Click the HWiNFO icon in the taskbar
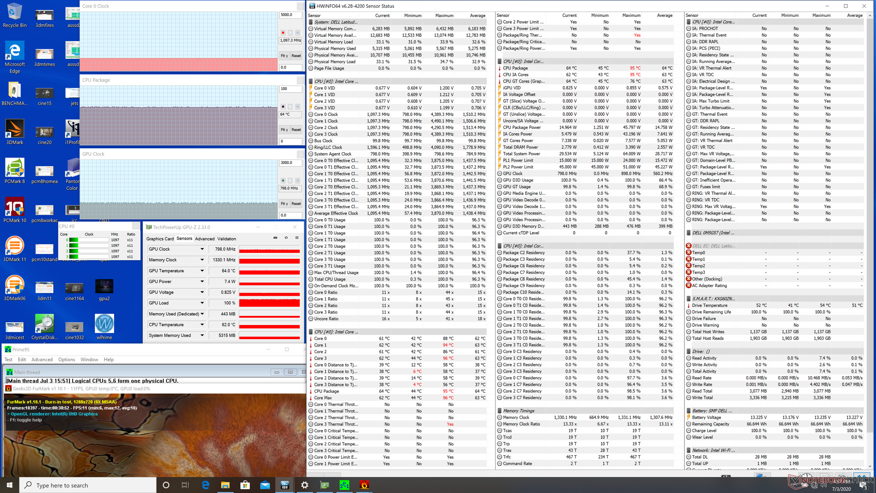 click(285, 485)
